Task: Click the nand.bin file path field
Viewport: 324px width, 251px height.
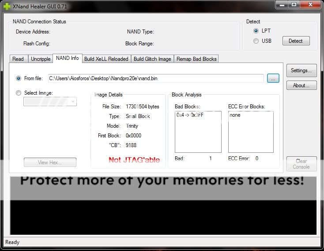Action: pos(155,78)
